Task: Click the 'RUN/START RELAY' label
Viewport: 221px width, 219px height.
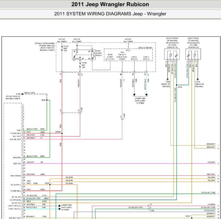Action: [99, 53]
